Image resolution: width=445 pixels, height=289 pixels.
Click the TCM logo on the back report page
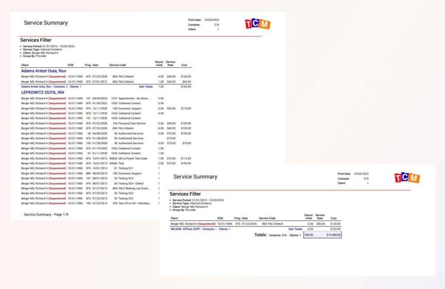pos(407,177)
